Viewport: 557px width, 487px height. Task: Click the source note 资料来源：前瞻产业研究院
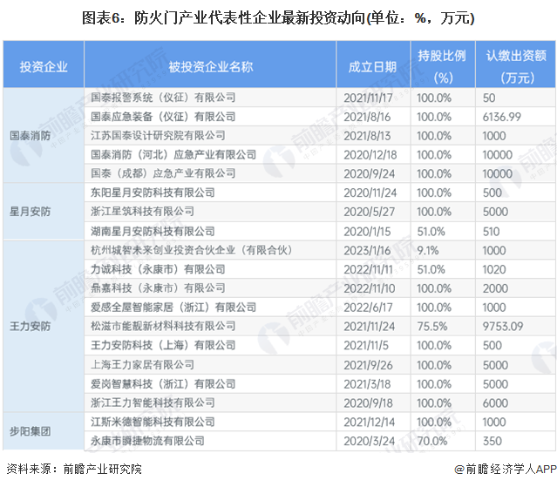point(74,470)
